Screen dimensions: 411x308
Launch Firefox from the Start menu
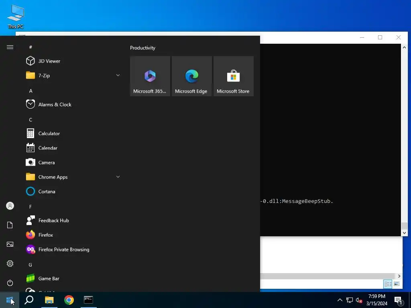72,235
